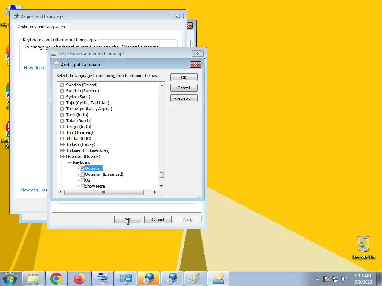This screenshot has height=286, width=382.
Task: Open the Paint taskbar icon
Action: (x=194, y=279)
